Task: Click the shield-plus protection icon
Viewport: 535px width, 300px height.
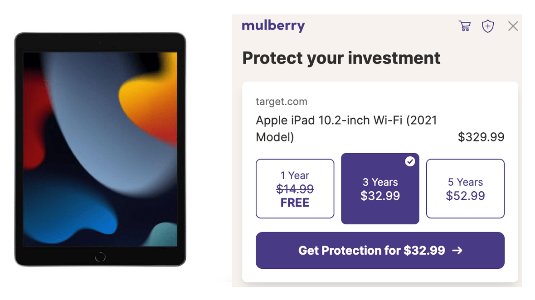Action: [x=488, y=26]
